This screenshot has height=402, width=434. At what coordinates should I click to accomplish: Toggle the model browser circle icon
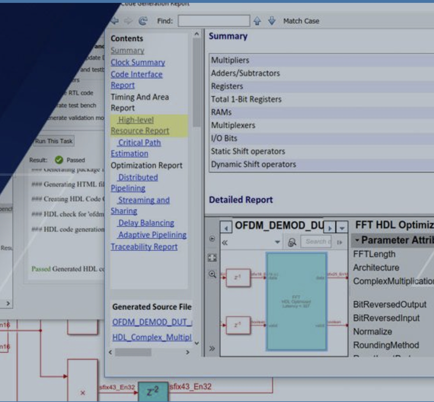point(212,238)
